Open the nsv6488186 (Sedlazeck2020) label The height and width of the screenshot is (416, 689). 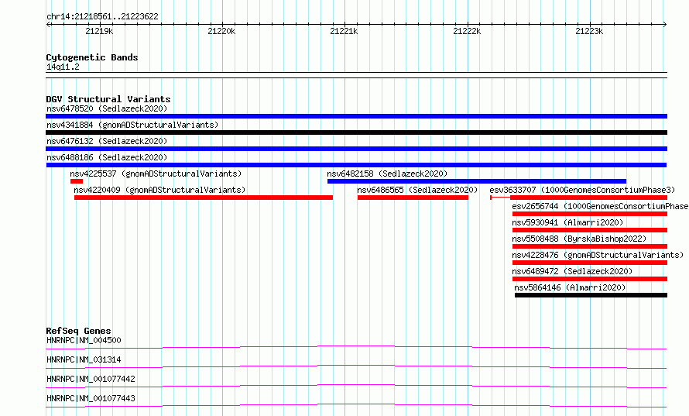click(107, 157)
